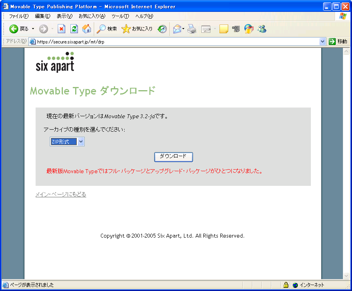Stop page loading with red X icon
This screenshot has height=291, width=352.
point(61,29)
